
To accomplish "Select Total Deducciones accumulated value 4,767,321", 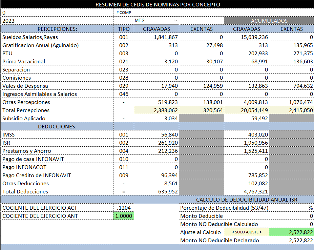I will point(246,191).
